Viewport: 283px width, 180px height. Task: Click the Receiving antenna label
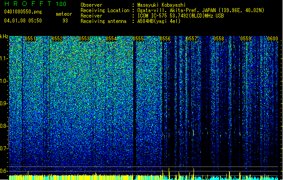(103, 21)
